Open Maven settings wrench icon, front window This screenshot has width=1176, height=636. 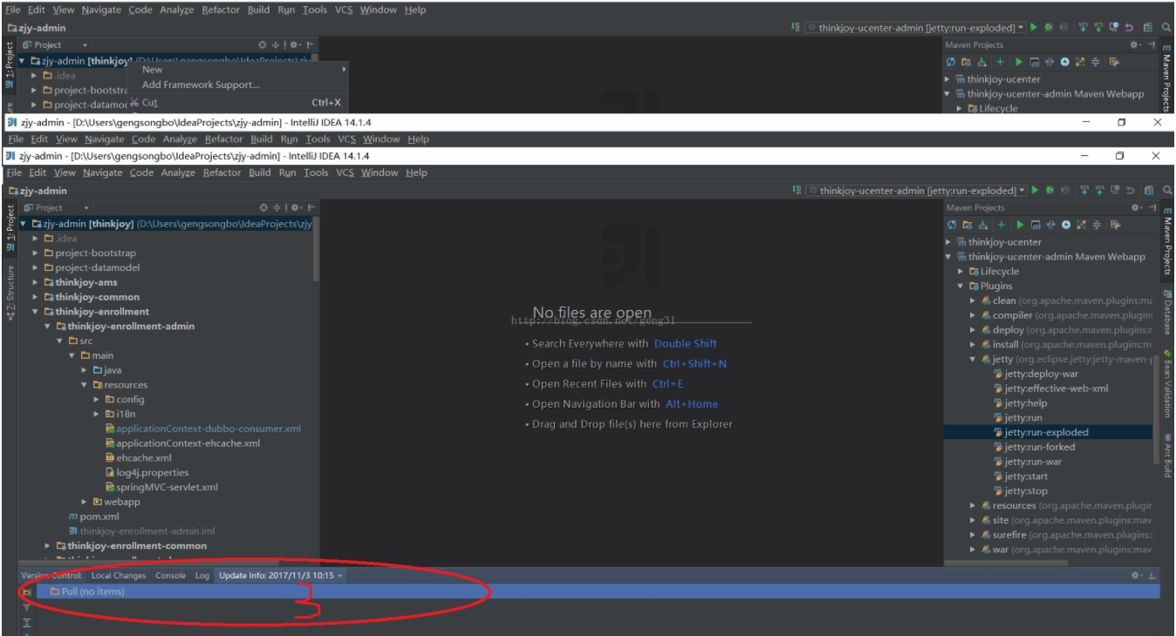tap(1116, 225)
